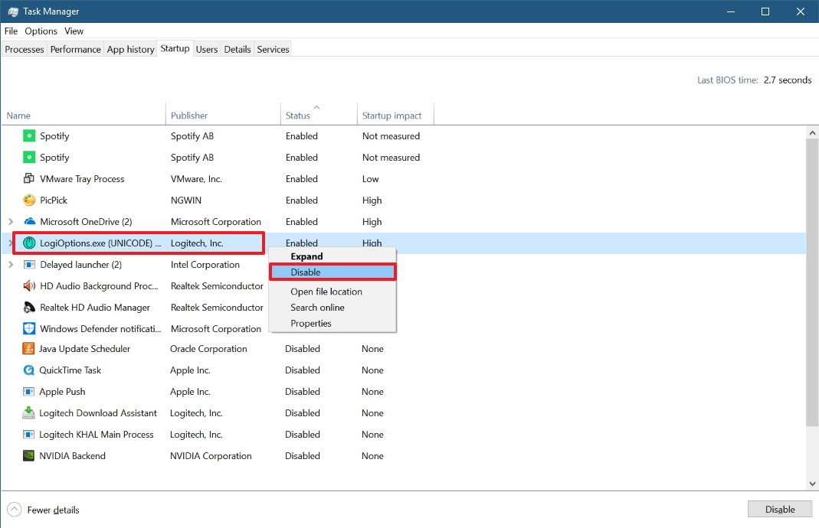Click the Logitech Download Assistant icon
The height and width of the screenshot is (528, 819).
(29, 413)
